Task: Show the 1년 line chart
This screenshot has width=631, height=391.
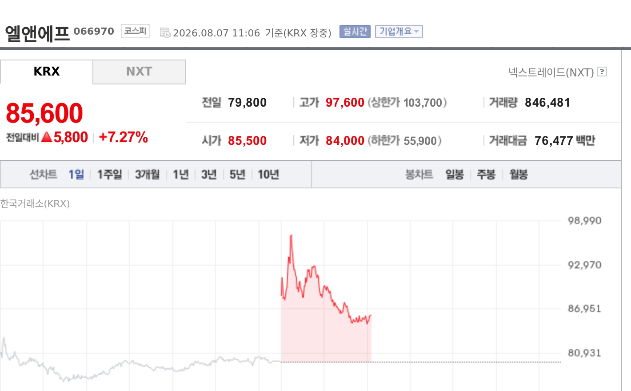Action: (181, 174)
